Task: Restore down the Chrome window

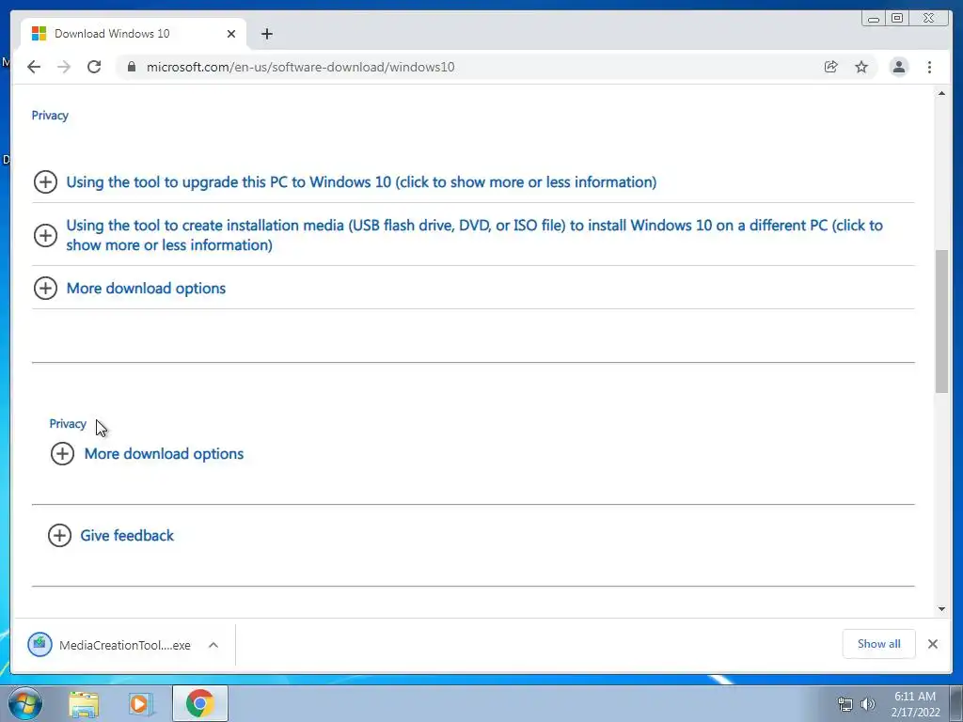Action: tap(897, 19)
